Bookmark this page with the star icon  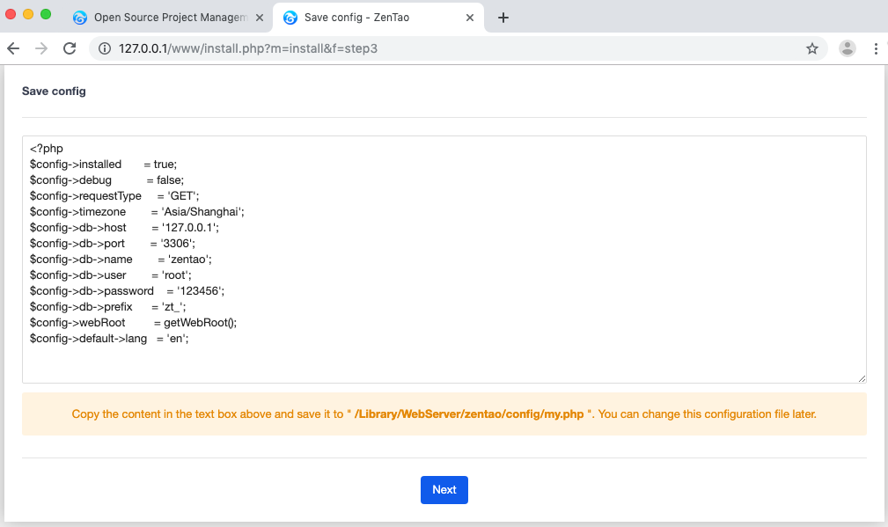(x=811, y=49)
